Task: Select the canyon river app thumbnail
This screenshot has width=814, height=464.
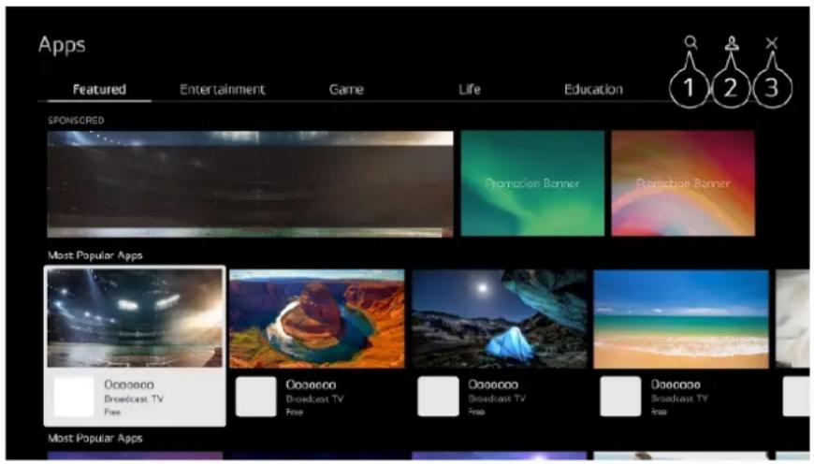Action: [317, 319]
